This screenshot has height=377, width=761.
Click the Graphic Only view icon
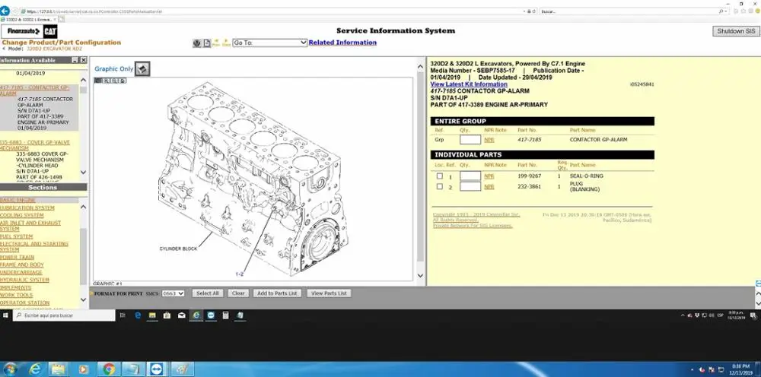pos(142,69)
